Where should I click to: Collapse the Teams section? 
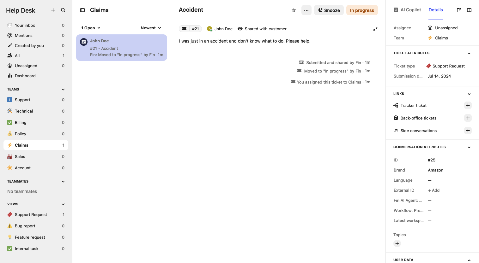(63, 90)
